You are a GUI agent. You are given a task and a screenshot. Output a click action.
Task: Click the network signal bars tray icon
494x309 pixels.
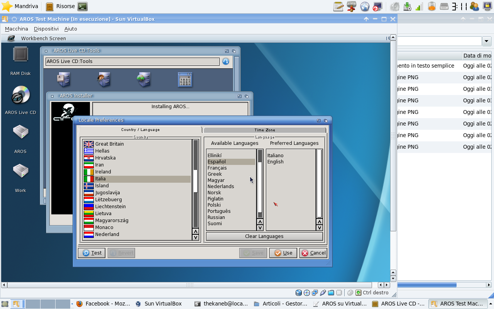click(420, 6)
